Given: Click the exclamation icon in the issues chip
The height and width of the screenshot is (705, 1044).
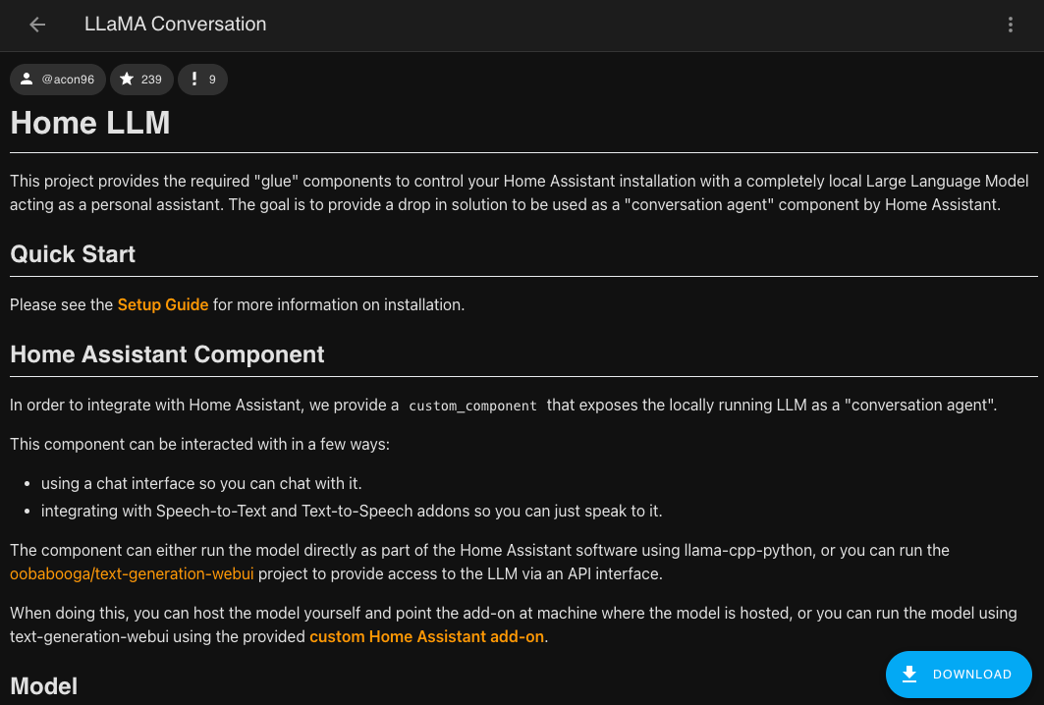Looking at the screenshot, I should [194, 80].
